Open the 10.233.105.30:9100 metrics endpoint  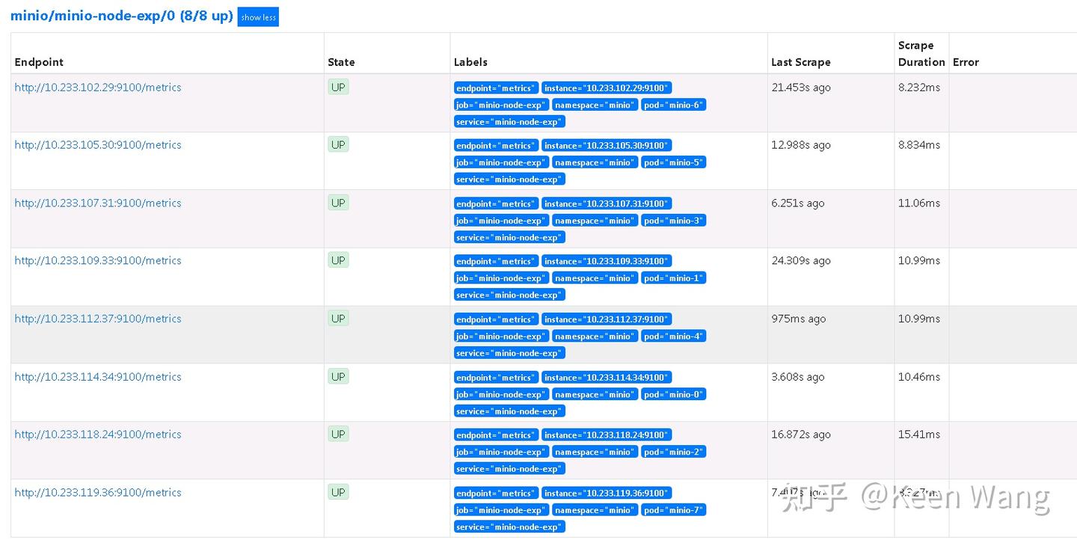point(98,145)
